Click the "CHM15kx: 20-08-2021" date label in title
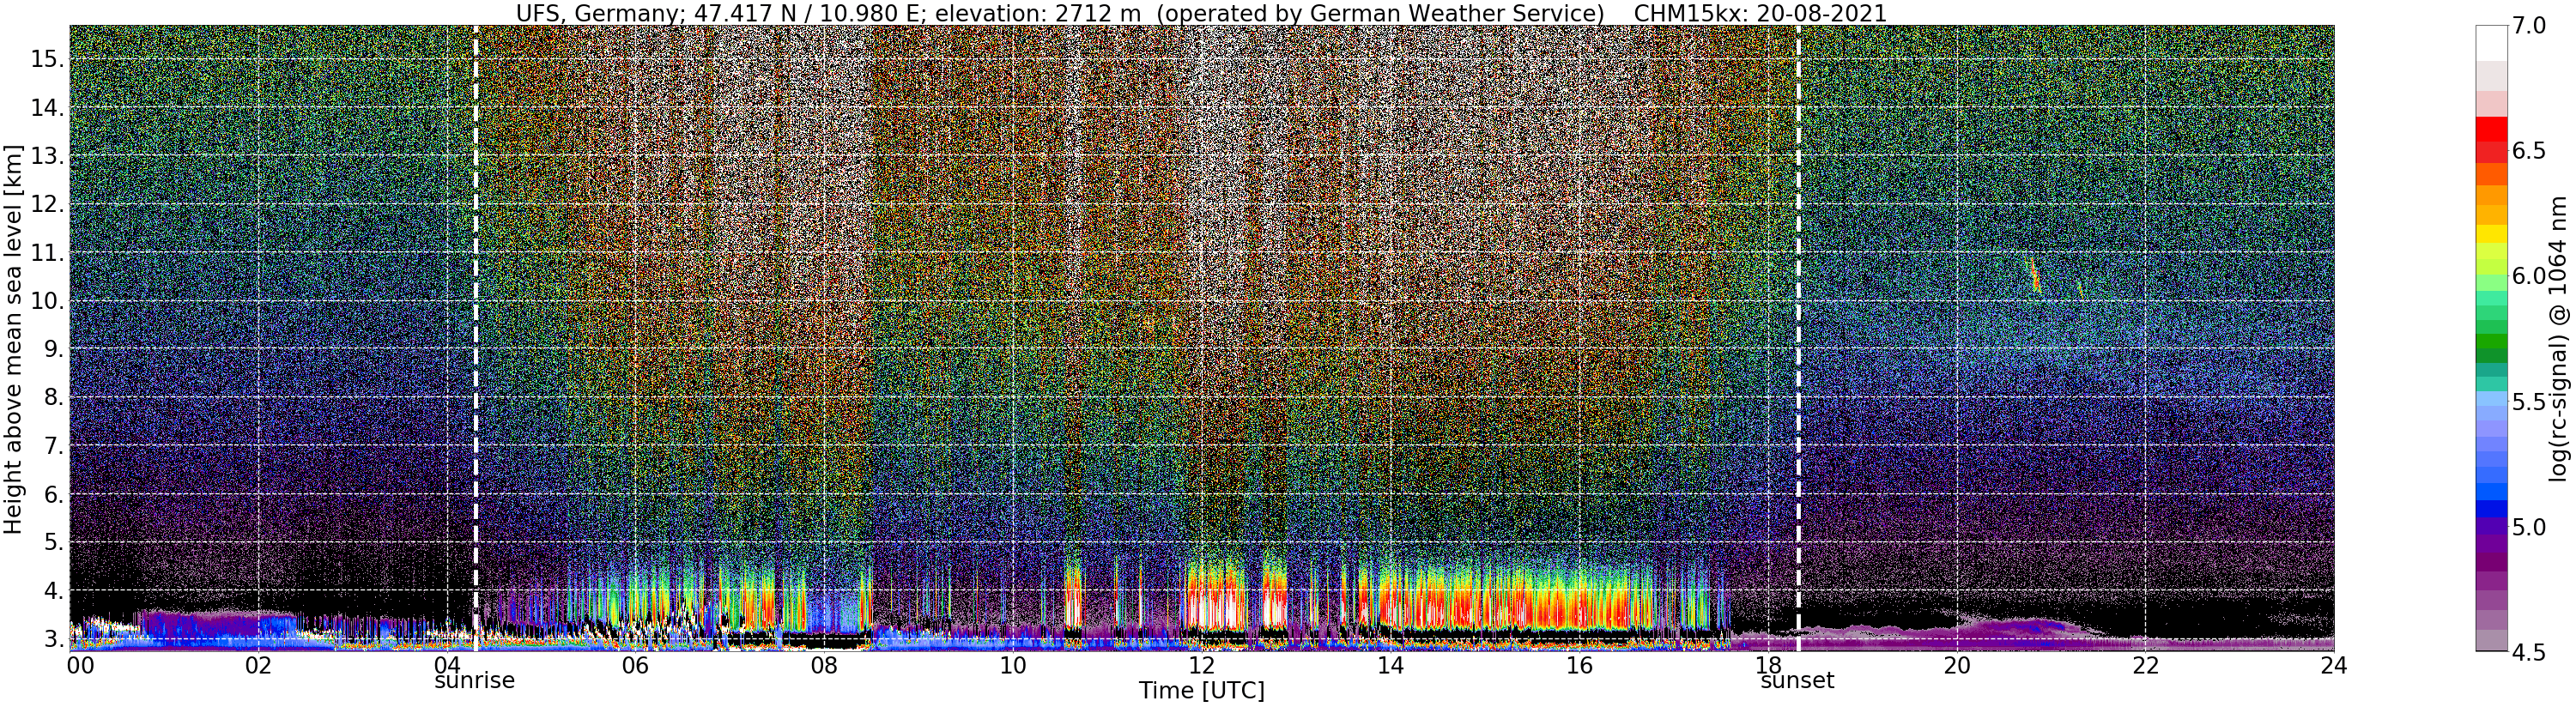The image size is (2576, 707). (x=1761, y=13)
